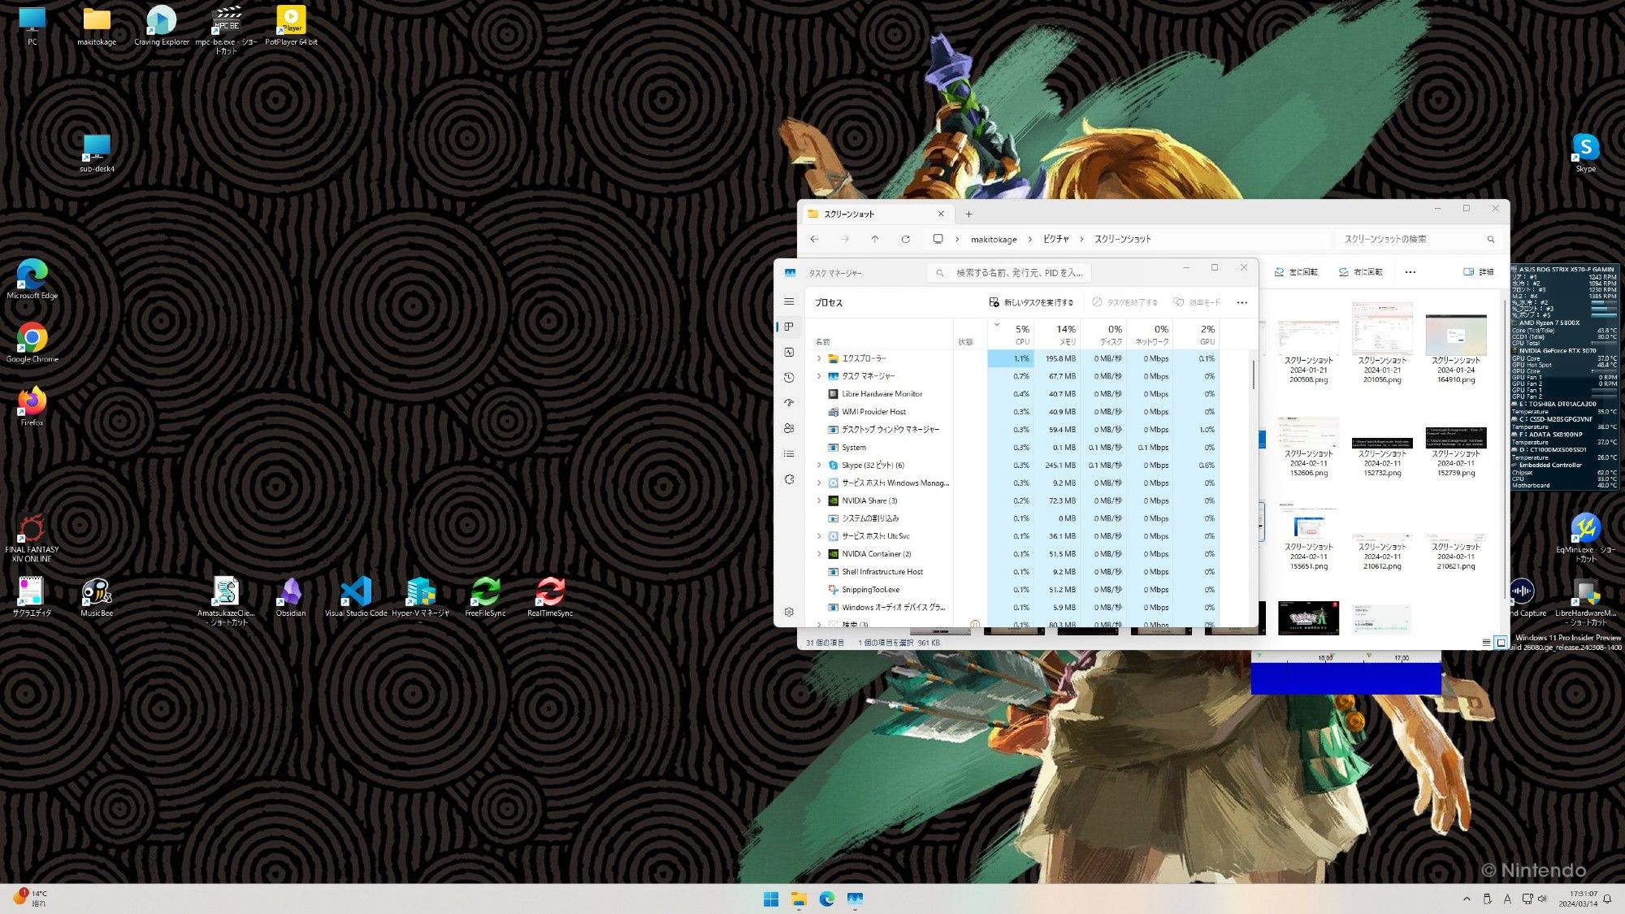Click Windows Start button on taskbar
Screen dimensions: 1625x914
tap(771, 899)
